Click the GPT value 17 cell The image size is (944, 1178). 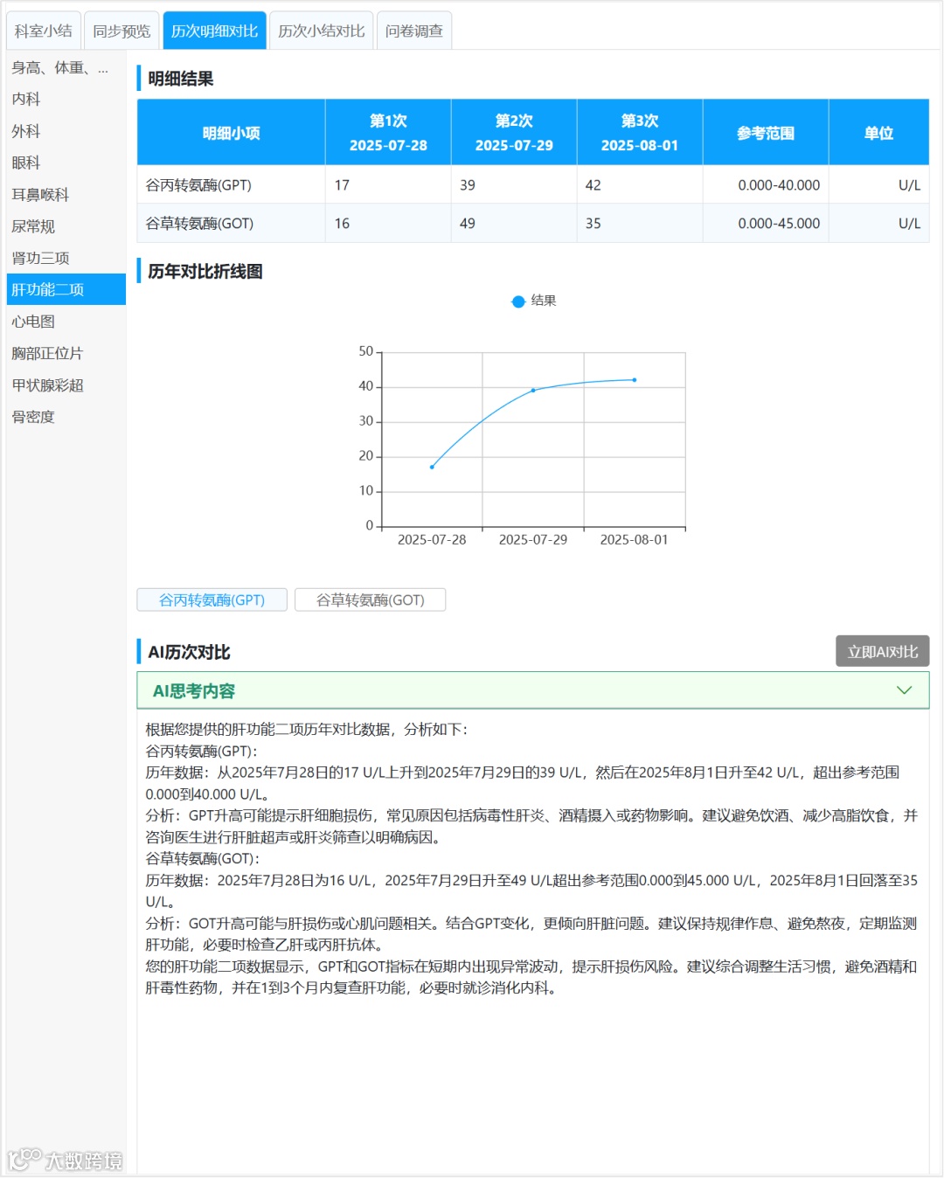(x=388, y=185)
